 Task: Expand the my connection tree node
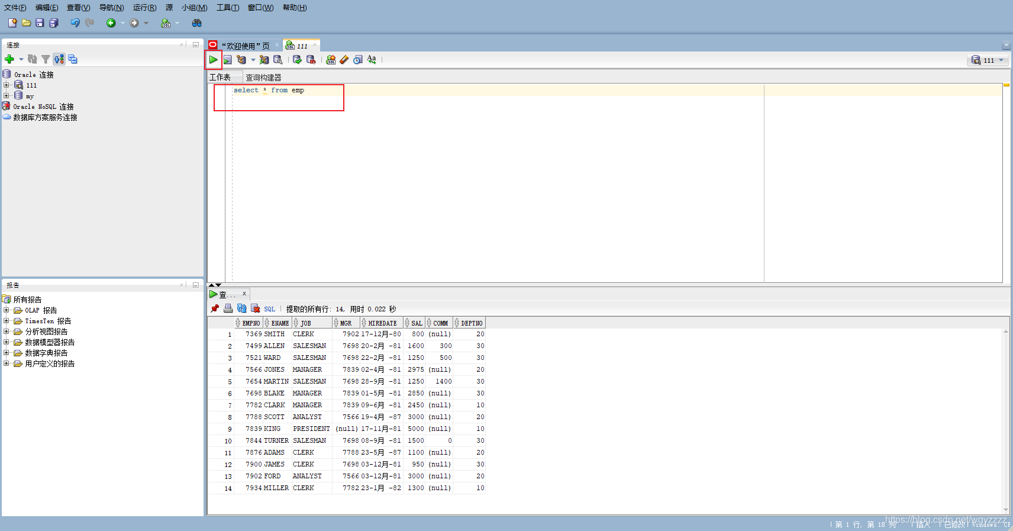(x=6, y=96)
